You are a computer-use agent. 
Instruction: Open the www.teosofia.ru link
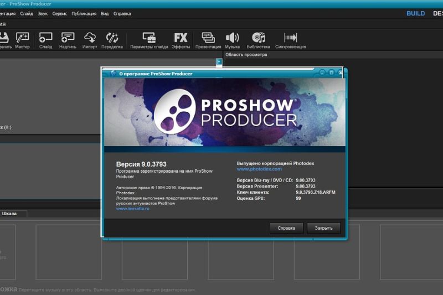coord(132,209)
